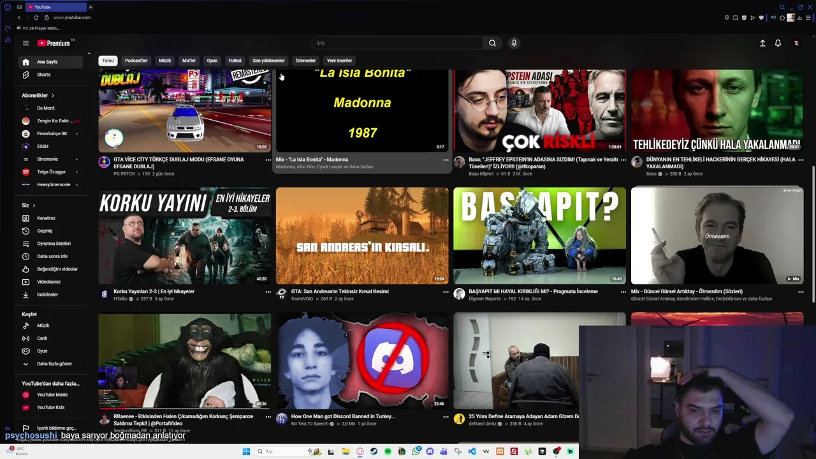This screenshot has height=459, width=816.
Task: Open Heavytimemovie subscription channel
Action: pos(51,185)
